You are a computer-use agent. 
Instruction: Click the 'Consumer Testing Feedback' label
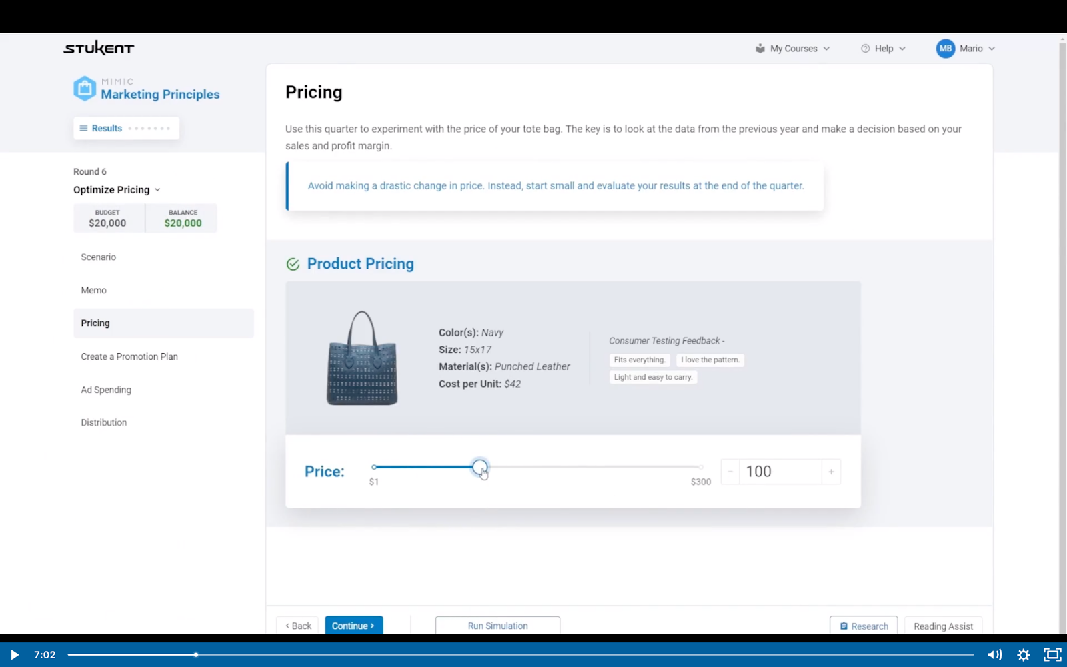pos(666,341)
